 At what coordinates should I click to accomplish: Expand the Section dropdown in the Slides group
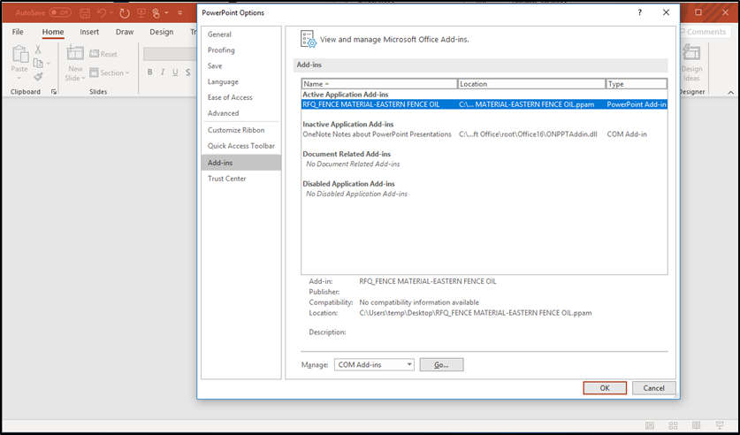113,72
